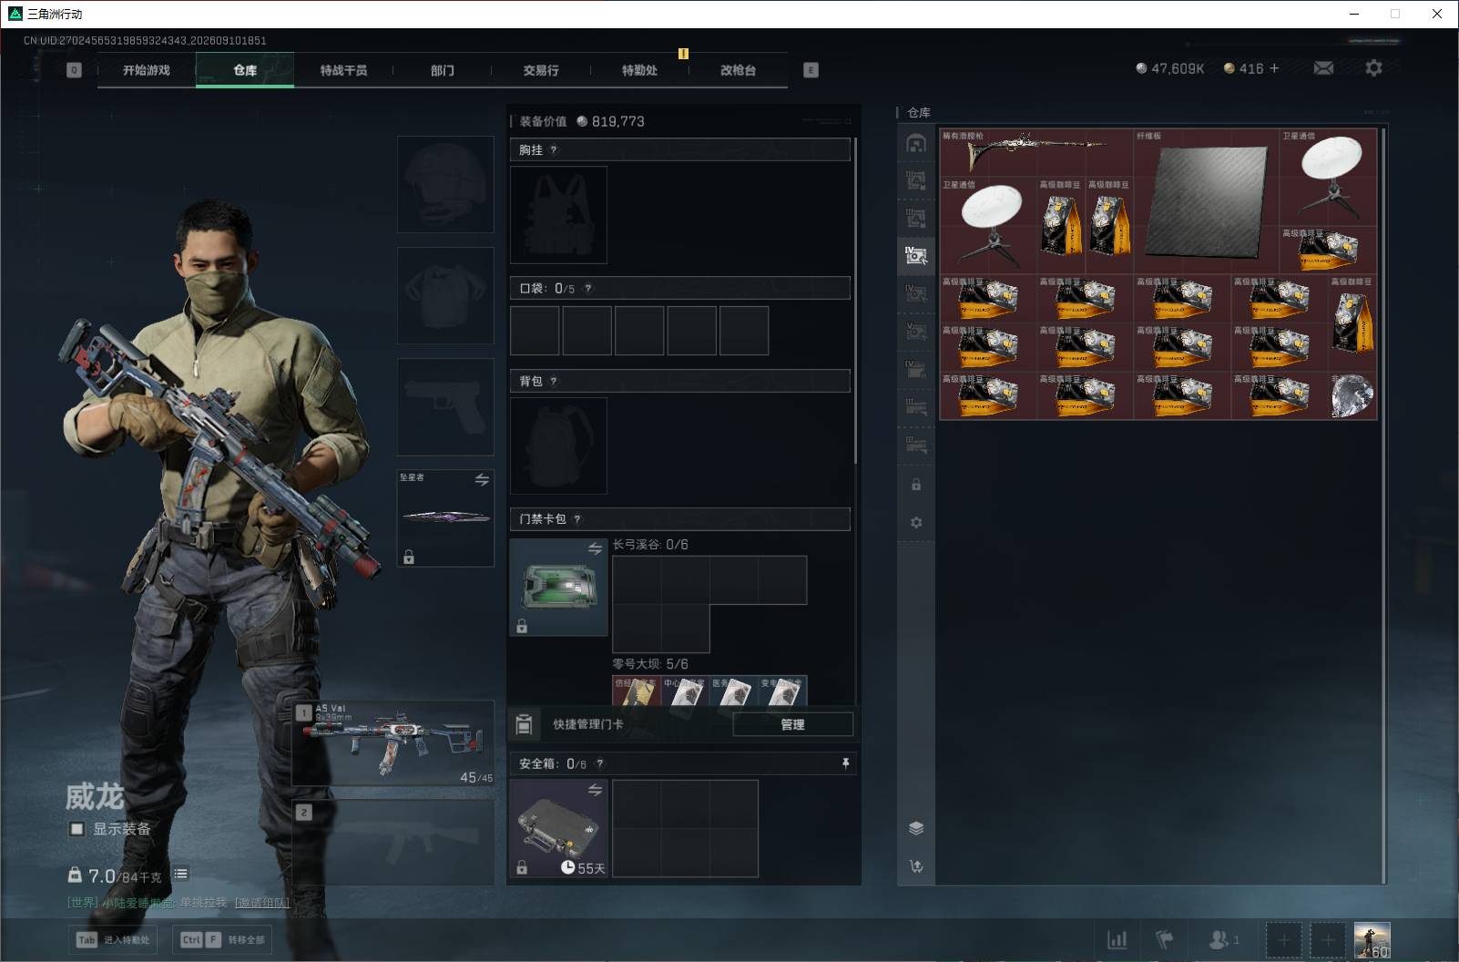Swap the melee knife using the arrows icon
Screen dimensions: 1459x962
[482, 479]
